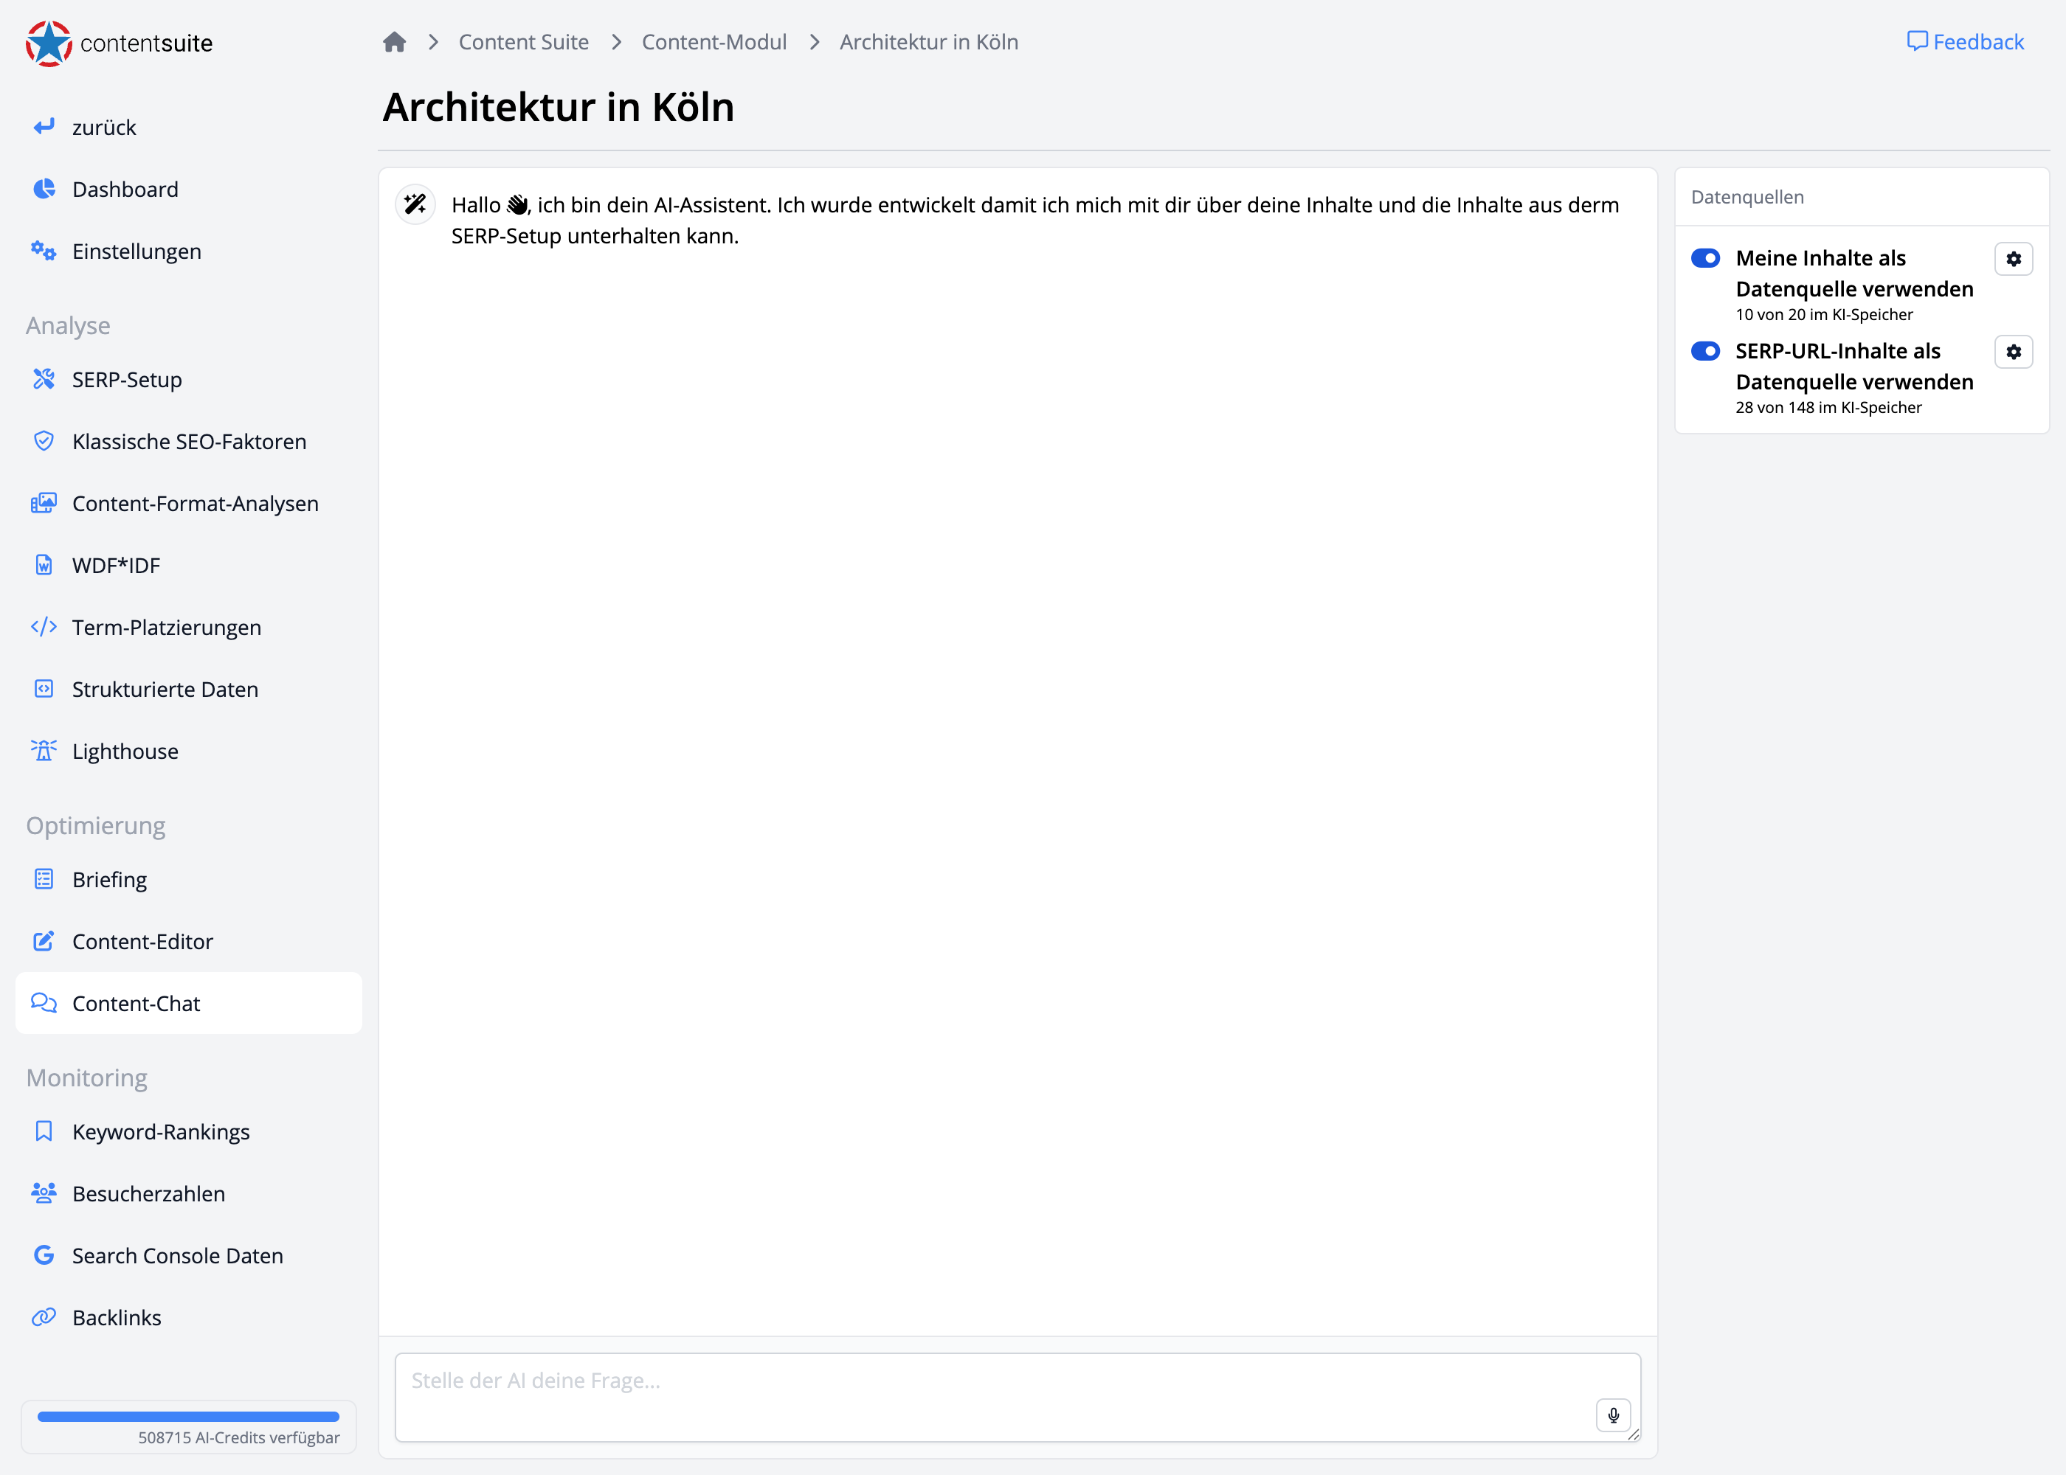This screenshot has height=1475, width=2066.
Task: Click the microphone voice input icon
Action: [1613, 1414]
